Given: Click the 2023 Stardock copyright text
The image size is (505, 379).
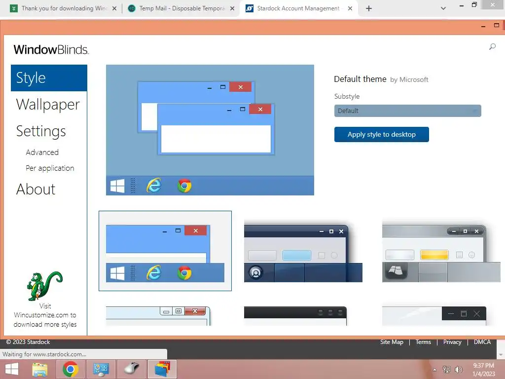Looking at the screenshot, I should [28, 342].
